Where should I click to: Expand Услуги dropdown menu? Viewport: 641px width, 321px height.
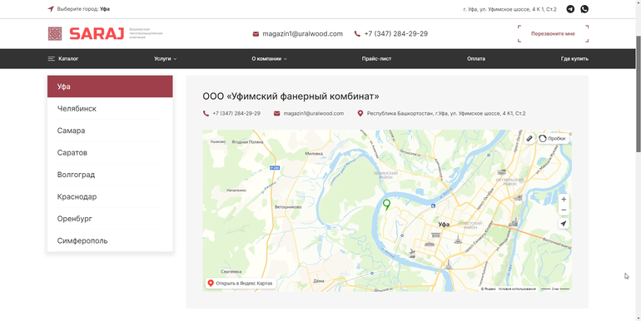coord(165,59)
